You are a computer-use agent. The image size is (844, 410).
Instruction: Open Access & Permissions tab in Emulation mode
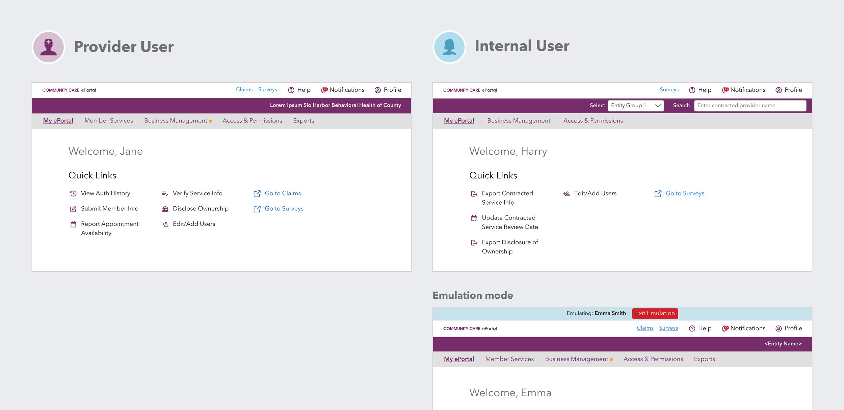[x=653, y=359]
